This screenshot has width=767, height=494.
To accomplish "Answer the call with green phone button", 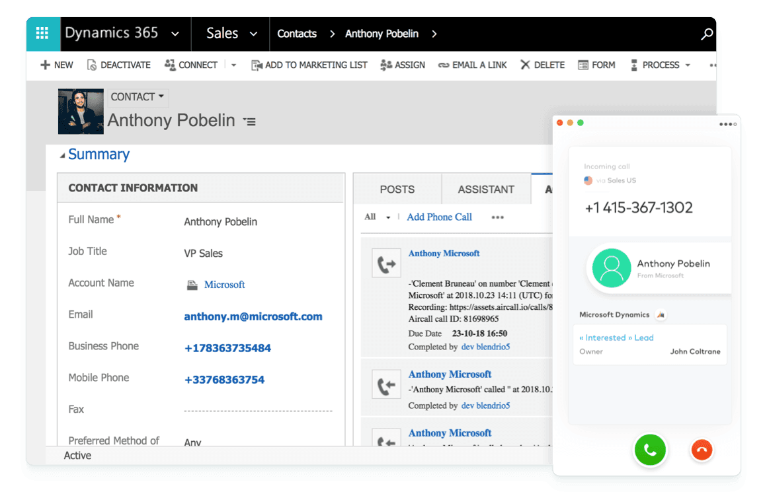I will pos(650,450).
